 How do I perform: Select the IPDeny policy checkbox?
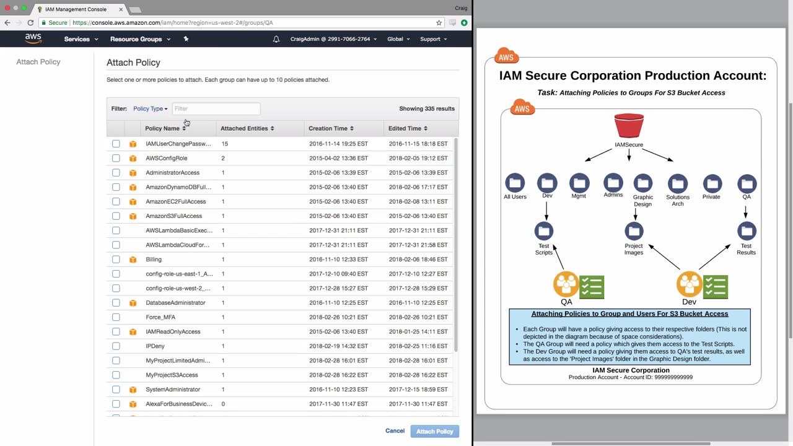tap(116, 346)
